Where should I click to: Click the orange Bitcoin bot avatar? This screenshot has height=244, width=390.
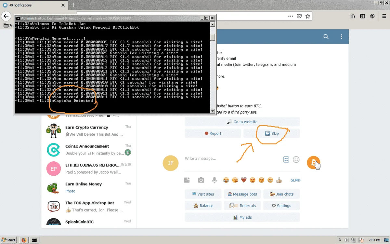[x=313, y=162]
